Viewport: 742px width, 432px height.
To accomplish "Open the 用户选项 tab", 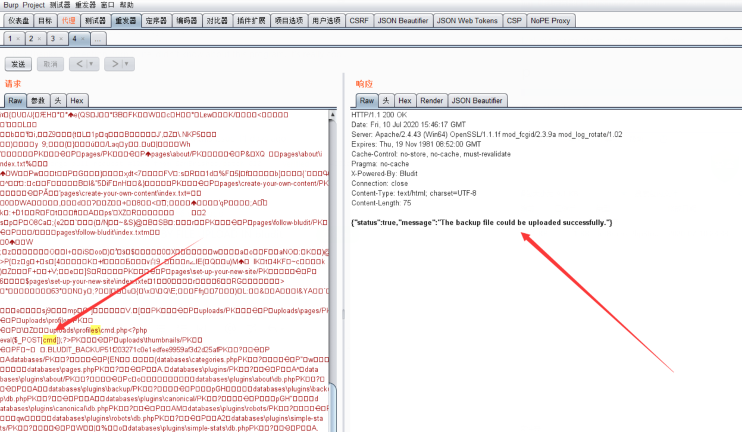I will [327, 20].
